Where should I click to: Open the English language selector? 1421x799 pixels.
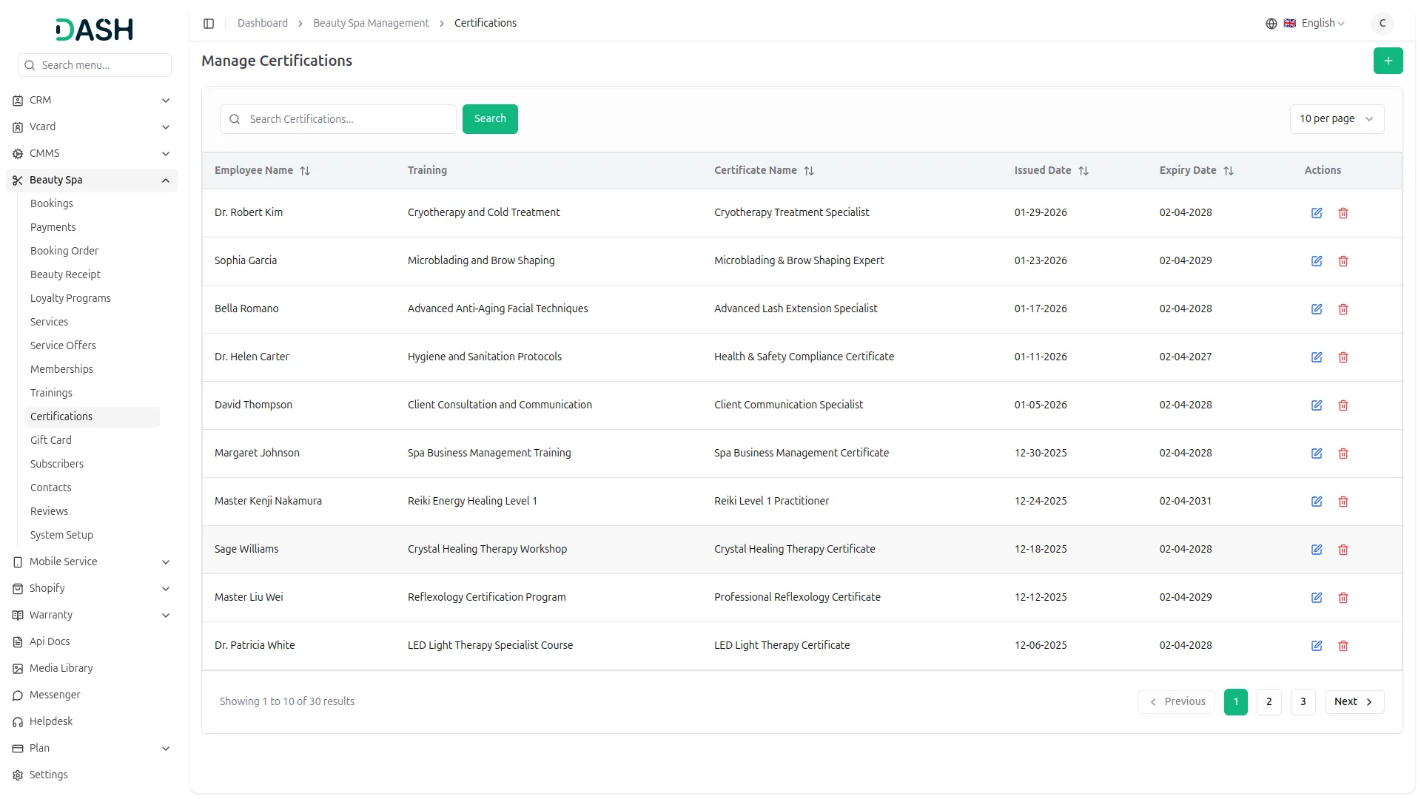(1306, 23)
